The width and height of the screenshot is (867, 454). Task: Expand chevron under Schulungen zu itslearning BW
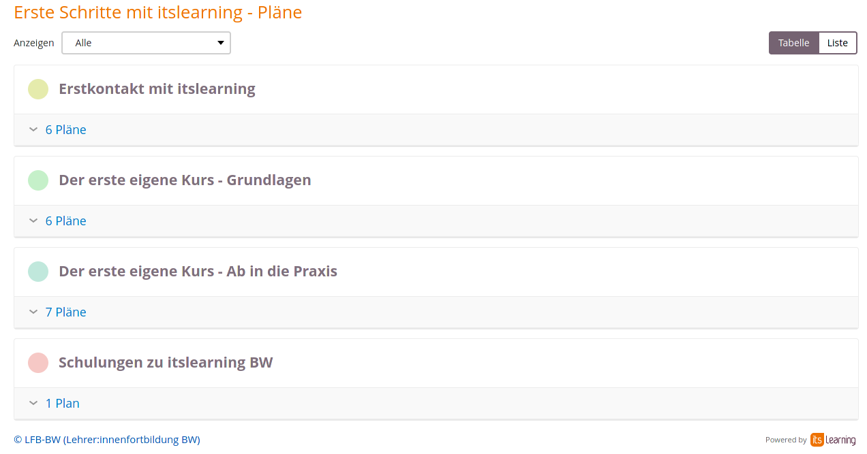point(33,403)
